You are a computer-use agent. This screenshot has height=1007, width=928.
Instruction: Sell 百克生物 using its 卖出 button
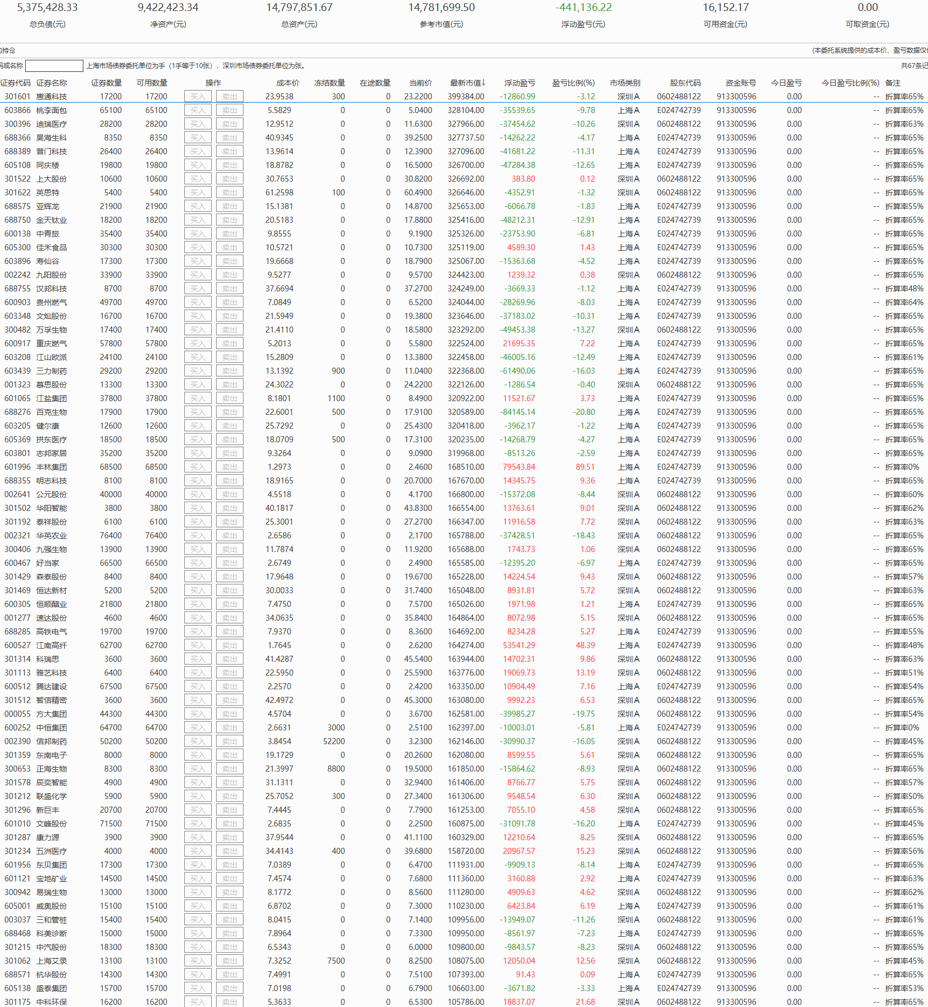[229, 412]
